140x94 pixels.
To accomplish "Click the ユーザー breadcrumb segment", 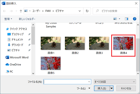I will [36, 11].
